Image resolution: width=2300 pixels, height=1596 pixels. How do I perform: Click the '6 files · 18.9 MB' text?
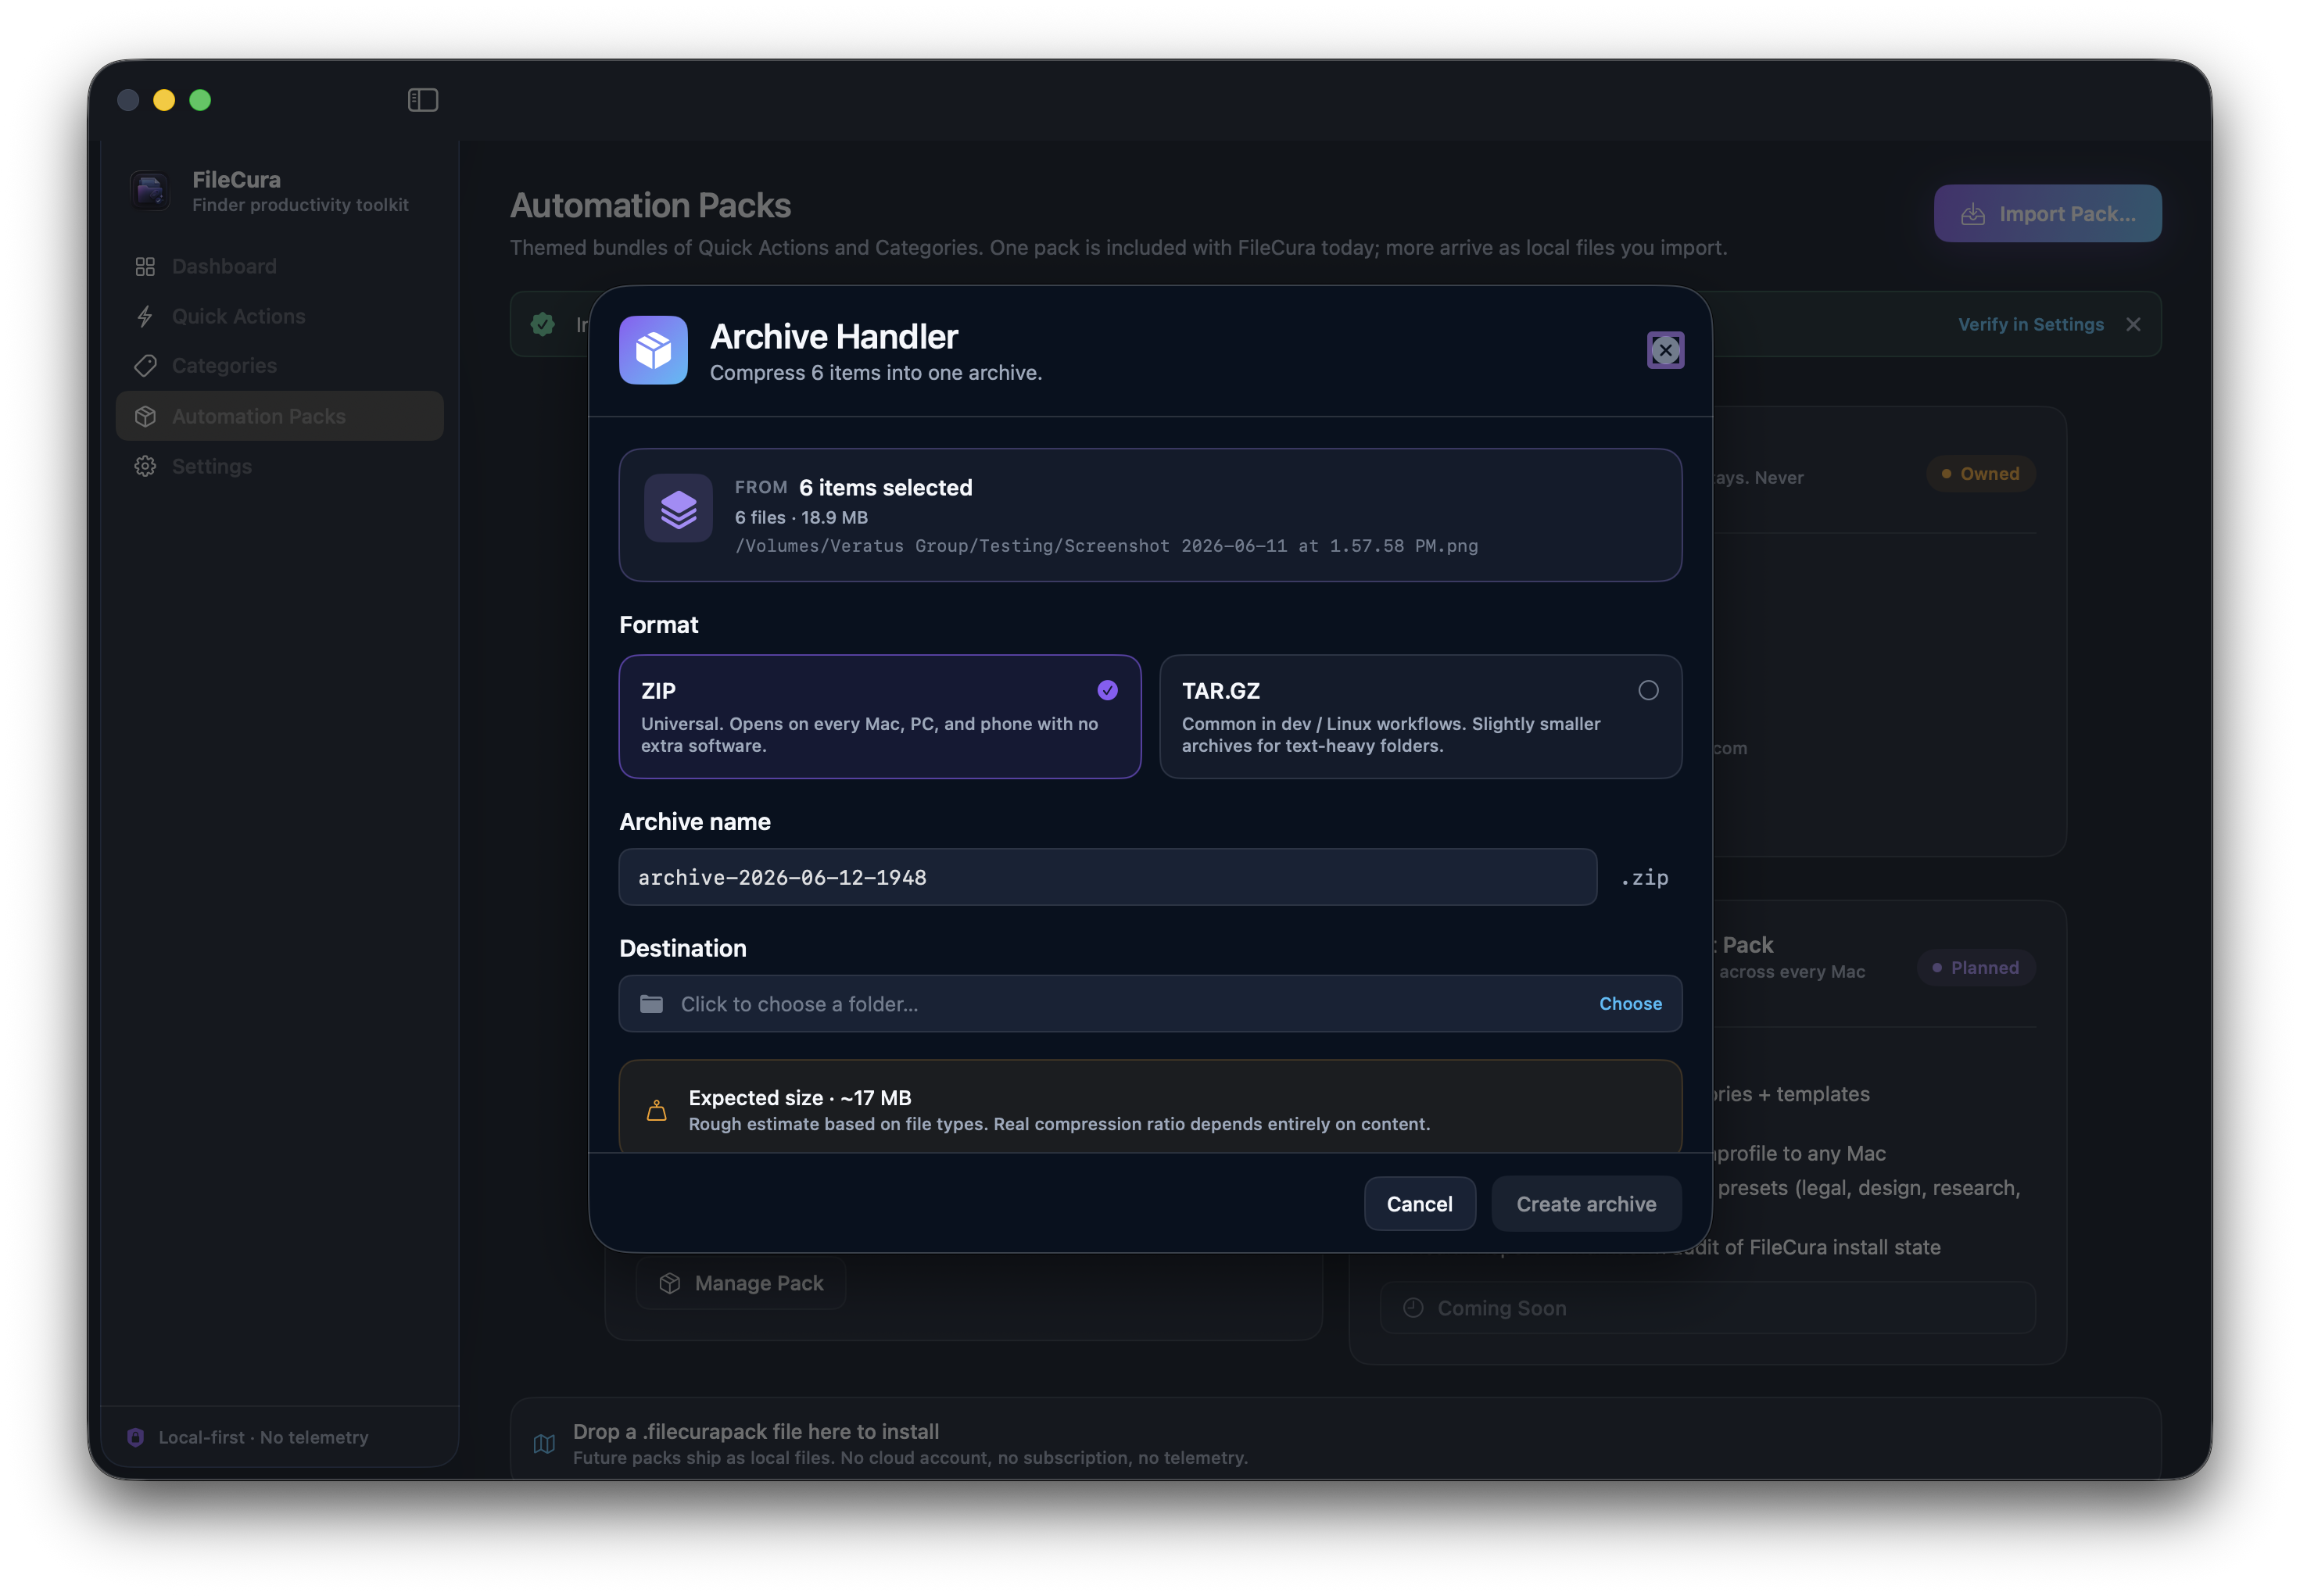point(801,518)
